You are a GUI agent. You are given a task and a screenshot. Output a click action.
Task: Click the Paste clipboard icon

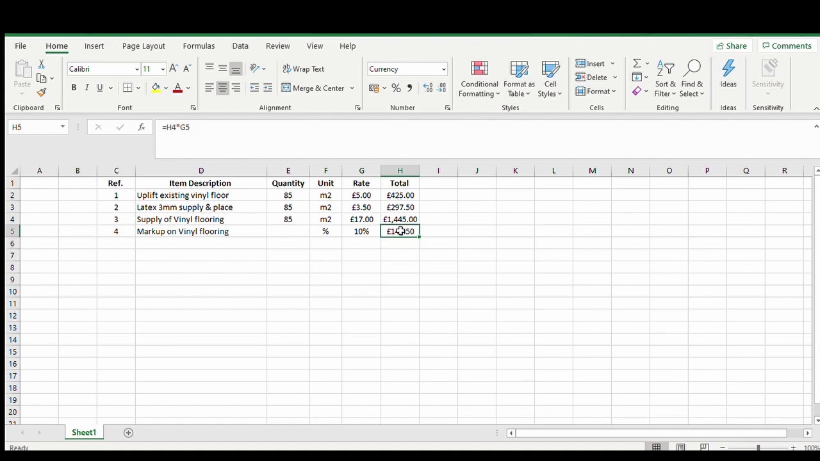[22, 69]
